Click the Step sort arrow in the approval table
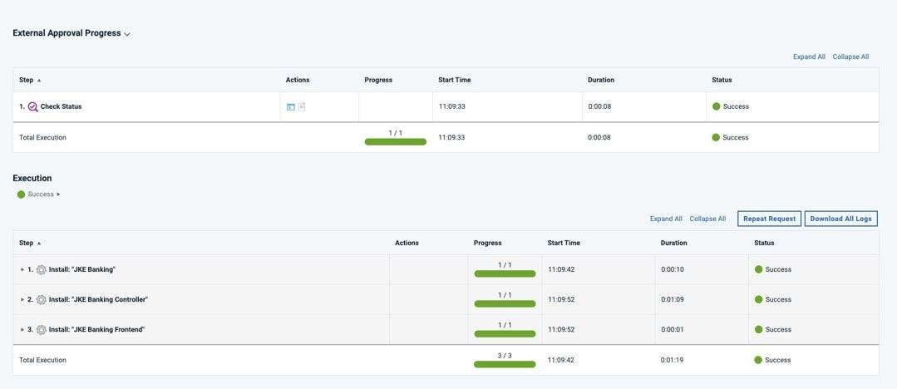897x389 pixels. pyautogui.click(x=39, y=81)
